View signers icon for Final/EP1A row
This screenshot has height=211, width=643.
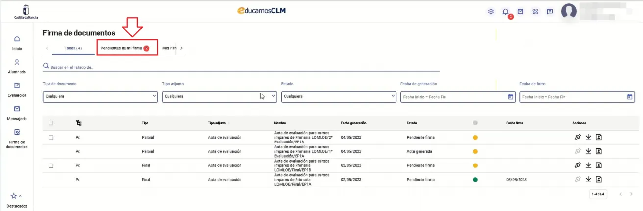[599, 180]
